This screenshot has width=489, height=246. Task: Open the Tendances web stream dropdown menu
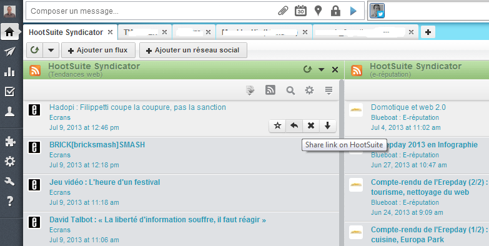pyautogui.click(x=322, y=69)
